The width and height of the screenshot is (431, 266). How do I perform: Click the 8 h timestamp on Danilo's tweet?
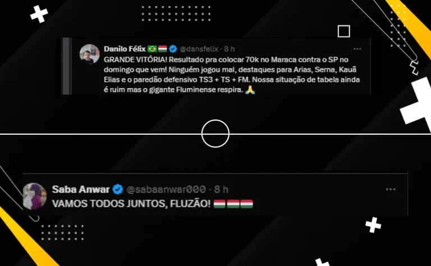tap(229, 49)
